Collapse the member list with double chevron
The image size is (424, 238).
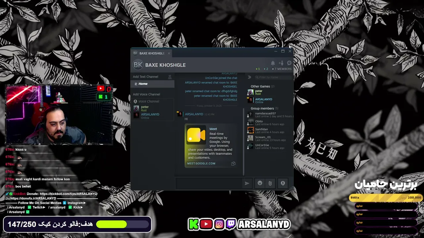[x=249, y=77]
